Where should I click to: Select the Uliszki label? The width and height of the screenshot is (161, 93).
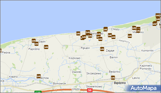tap(76, 89)
